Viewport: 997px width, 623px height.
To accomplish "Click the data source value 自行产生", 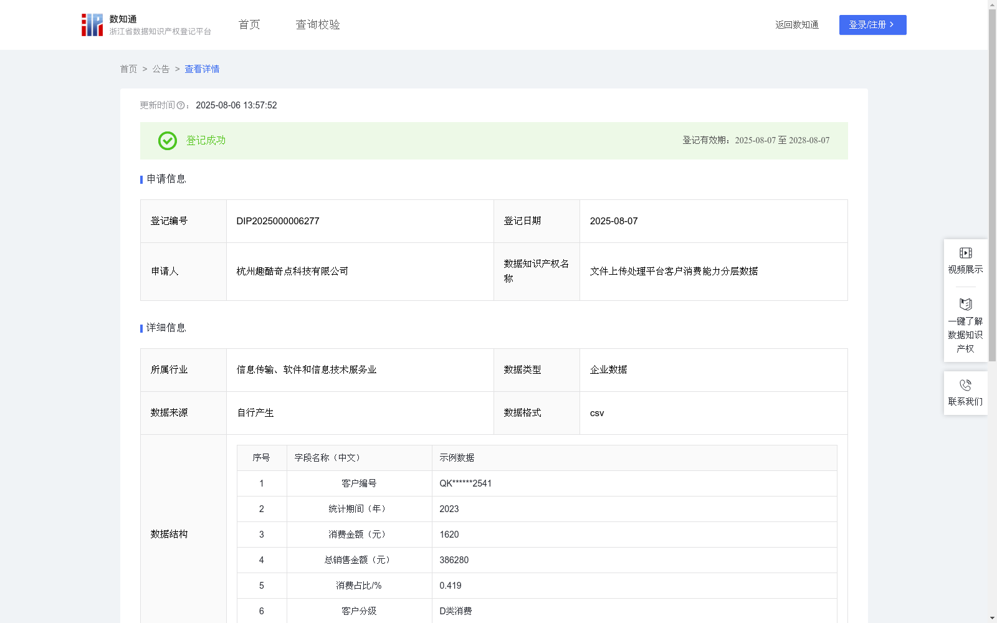I will tap(255, 413).
